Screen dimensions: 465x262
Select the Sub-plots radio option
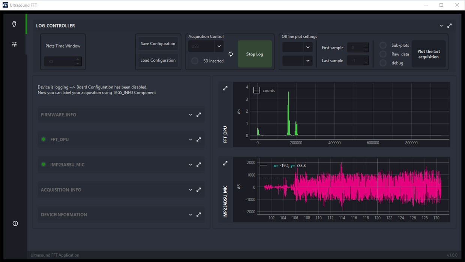point(383,45)
